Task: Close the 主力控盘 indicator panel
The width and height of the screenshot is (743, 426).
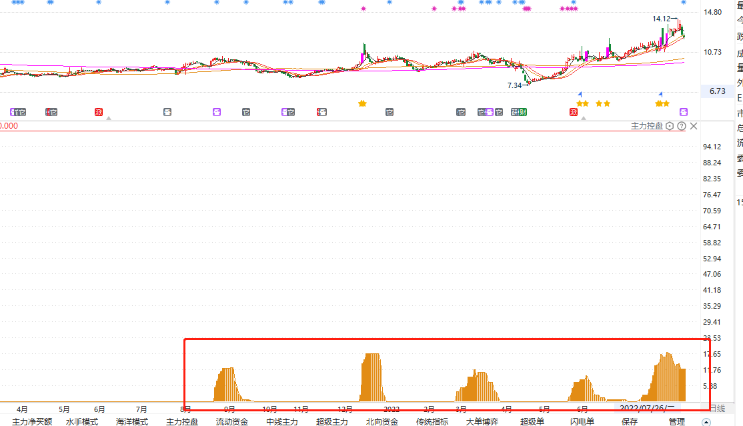Action: [x=694, y=126]
